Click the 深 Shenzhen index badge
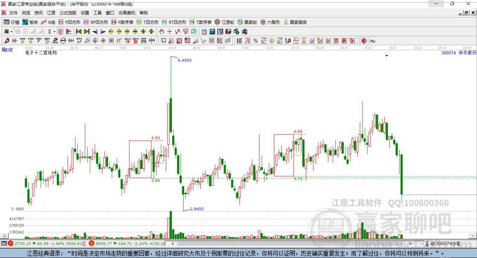 pyautogui.click(x=92, y=244)
